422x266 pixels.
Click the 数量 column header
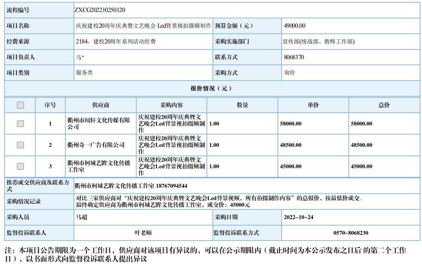(243, 105)
